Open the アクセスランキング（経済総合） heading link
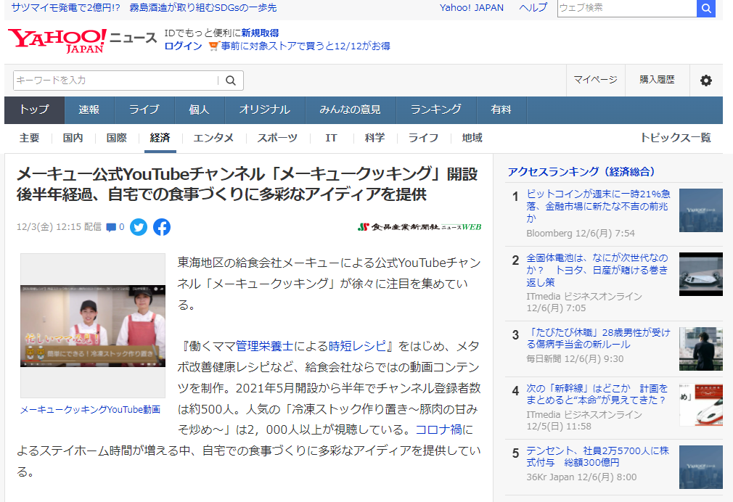 [581, 172]
